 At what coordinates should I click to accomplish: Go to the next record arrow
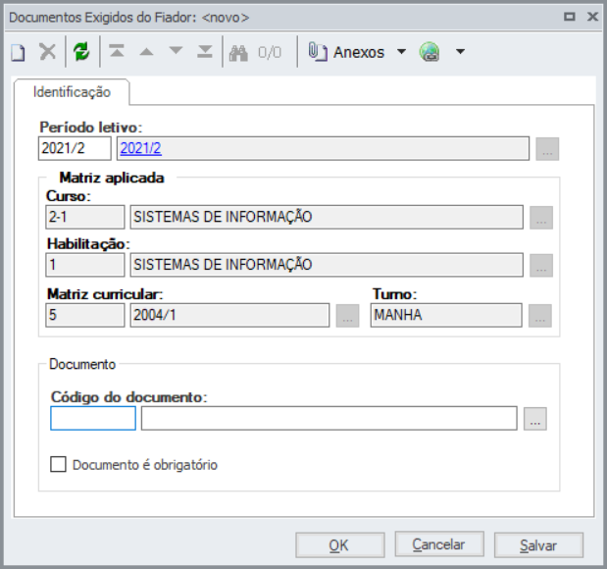176,53
